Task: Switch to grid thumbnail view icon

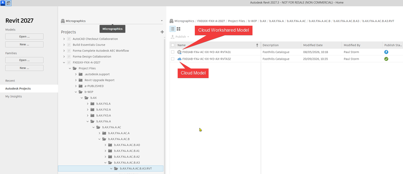Action: [179, 29]
